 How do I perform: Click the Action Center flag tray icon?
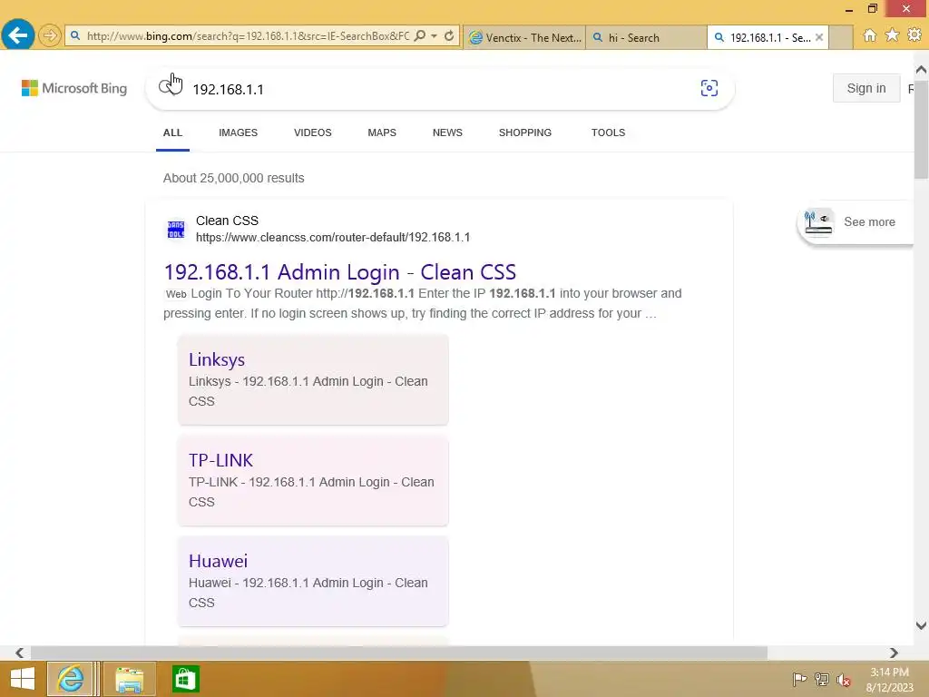pos(799,679)
